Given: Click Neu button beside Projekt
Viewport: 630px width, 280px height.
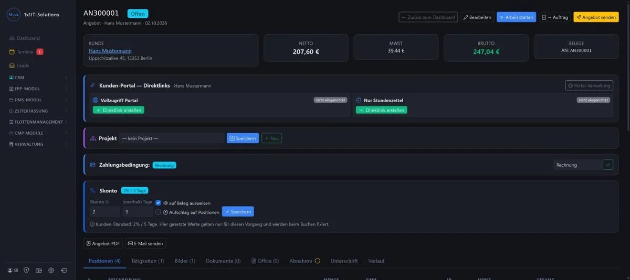Looking at the screenshot, I should click(x=272, y=138).
